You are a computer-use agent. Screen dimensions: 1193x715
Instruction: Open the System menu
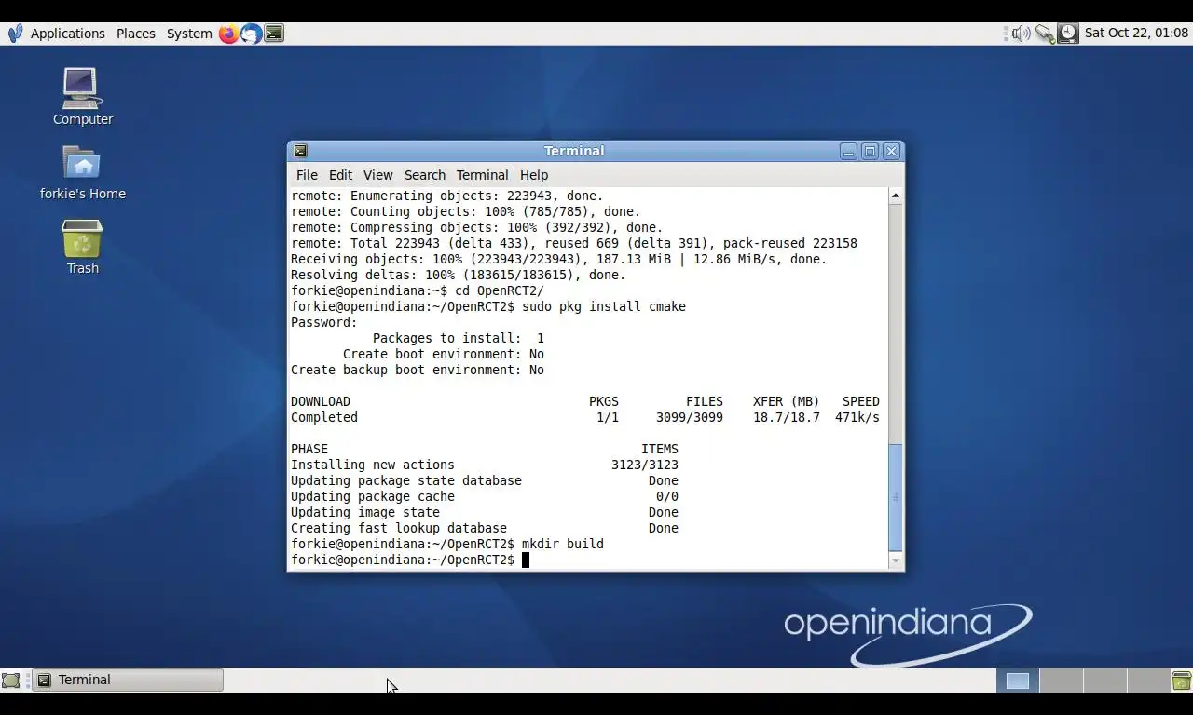click(189, 34)
